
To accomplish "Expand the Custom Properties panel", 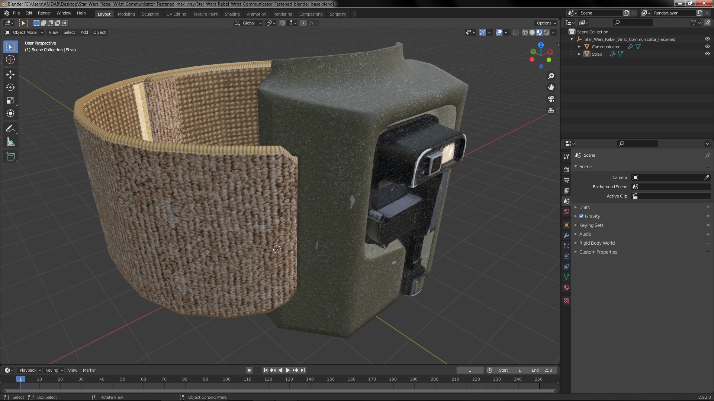I will tap(598, 252).
